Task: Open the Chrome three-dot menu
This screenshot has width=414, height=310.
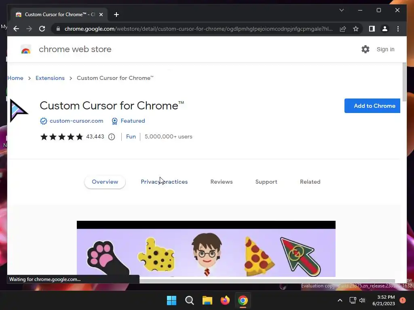Action: (x=398, y=29)
